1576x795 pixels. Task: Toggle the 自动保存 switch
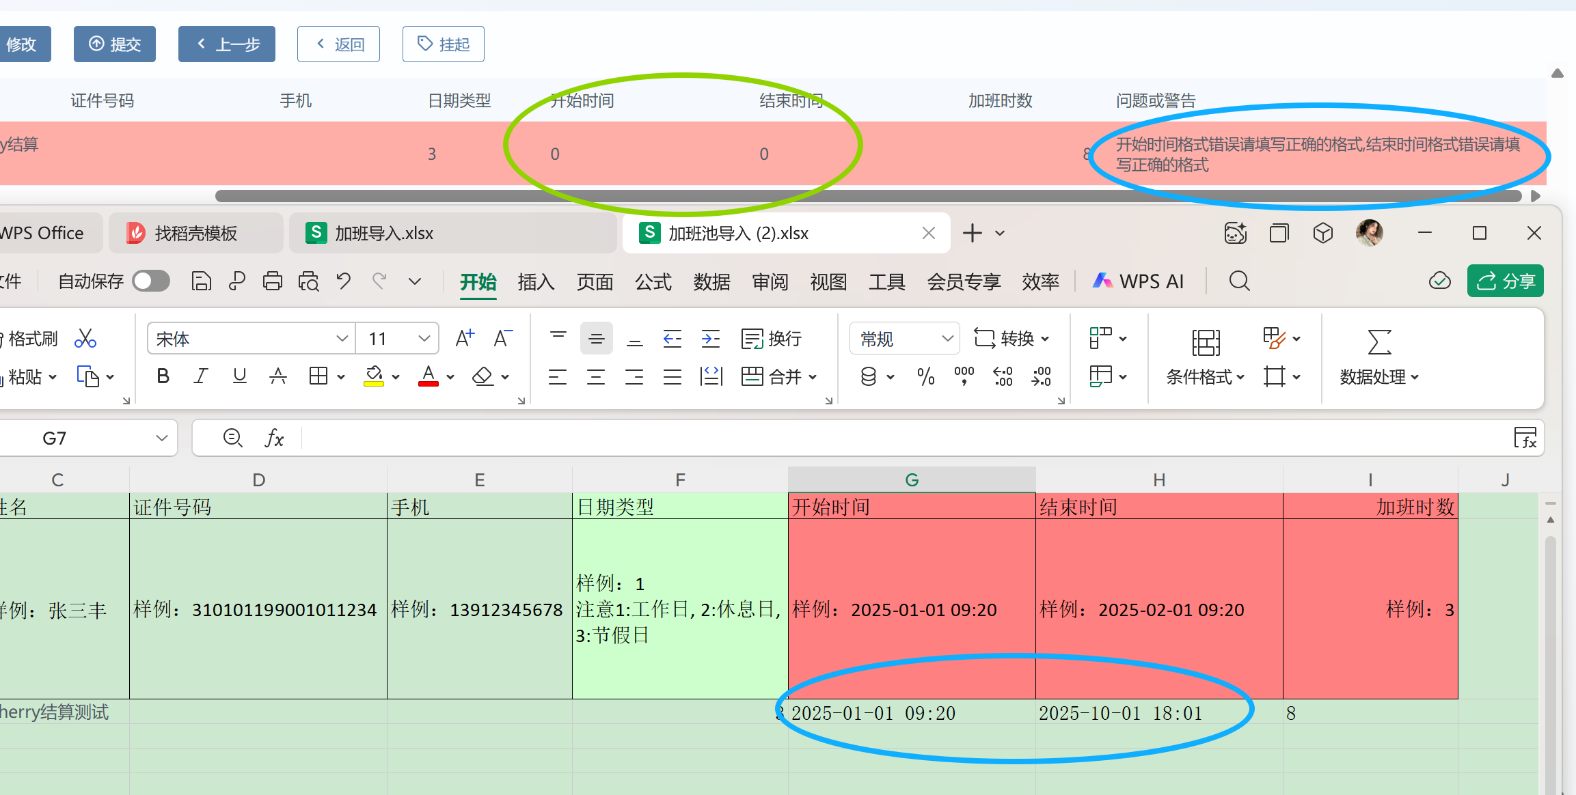[x=151, y=281]
